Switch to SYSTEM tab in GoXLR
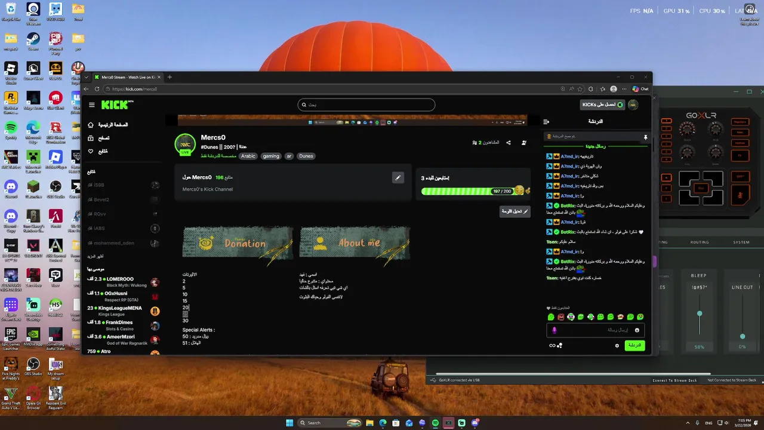The width and height of the screenshot is (764, 430). tap(741, 242)
